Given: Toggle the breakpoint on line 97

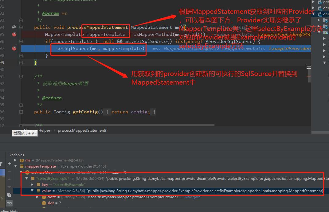Looking at the screenshot, I should [x=14, y=48].
